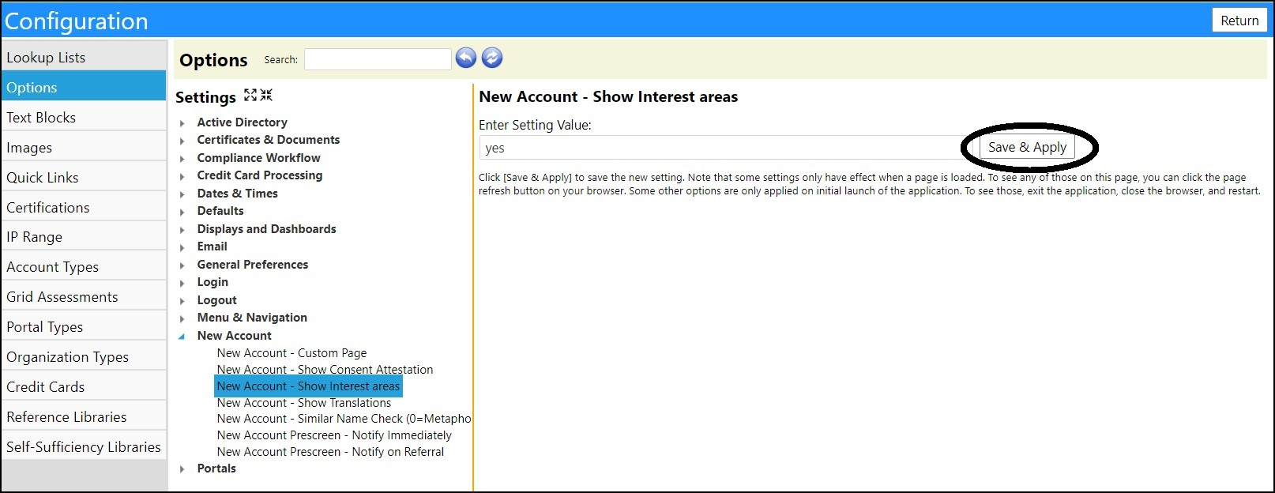Expand the Dates & Times arrow
The height and width of the screenshot is (493, 1275).
182,194
